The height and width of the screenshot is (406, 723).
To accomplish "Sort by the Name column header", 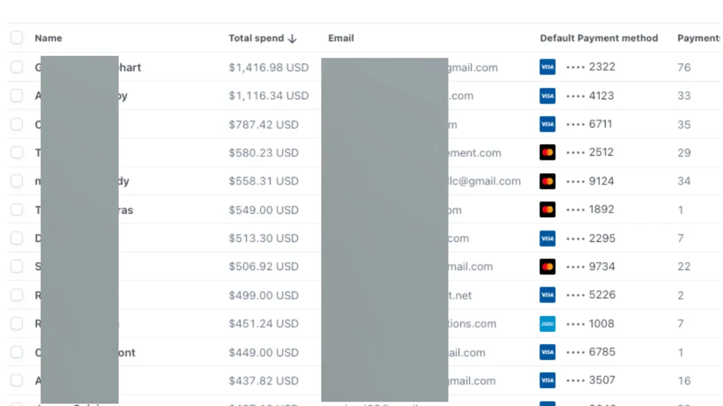I will pyautogui.click(x=48, y=38).
